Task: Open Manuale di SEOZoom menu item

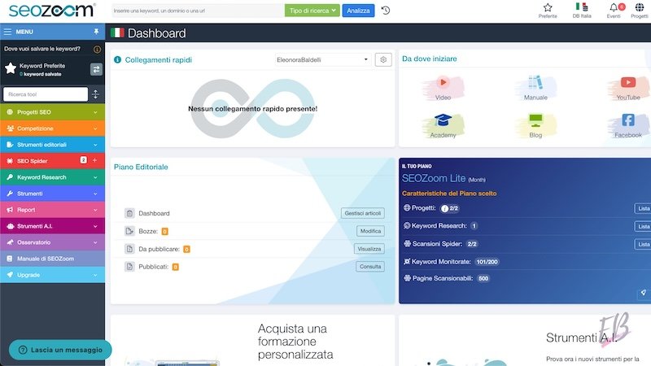Action: tap(52, 259)
